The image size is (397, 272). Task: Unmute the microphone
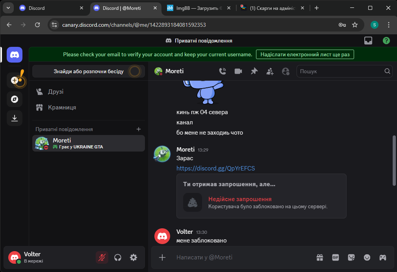point(102,257)
